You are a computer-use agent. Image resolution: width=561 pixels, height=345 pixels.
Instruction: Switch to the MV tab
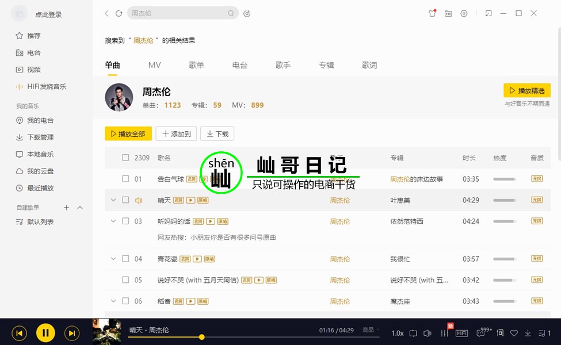click(x=155, y=65)
